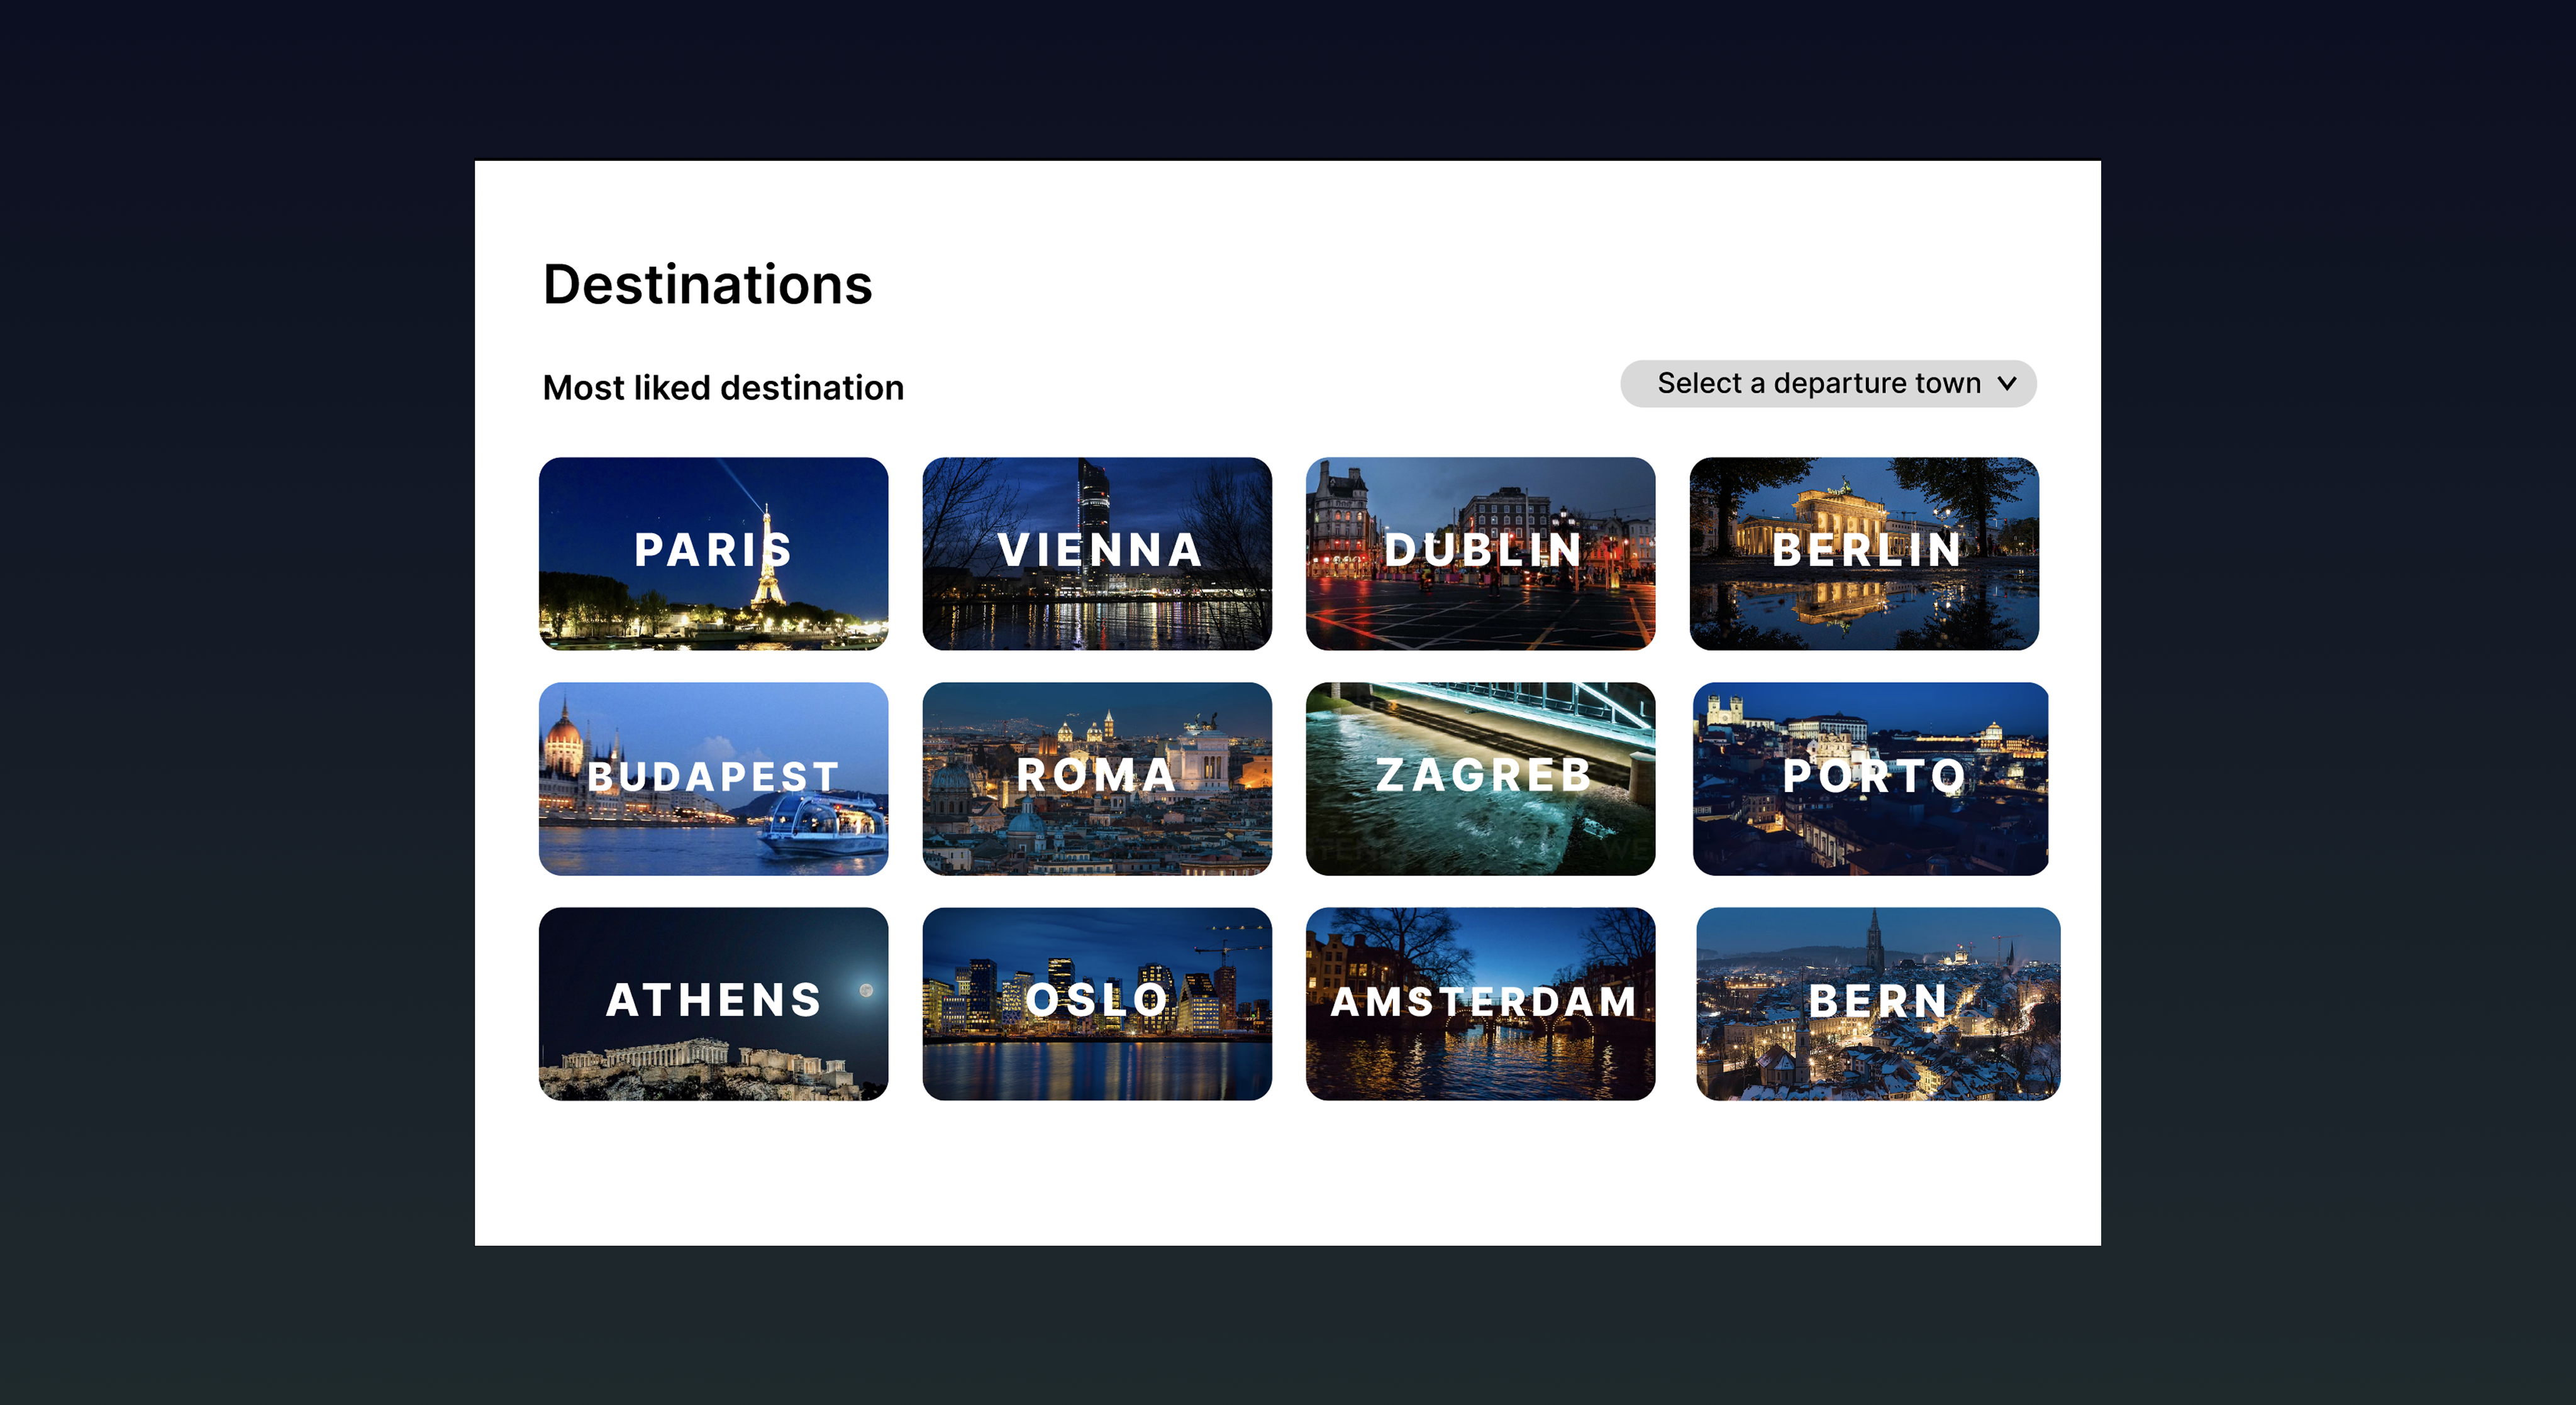The image size is (2576, 1405).
Task: Click the chevron arrow on departure town selector
Action: [2006, 383]
